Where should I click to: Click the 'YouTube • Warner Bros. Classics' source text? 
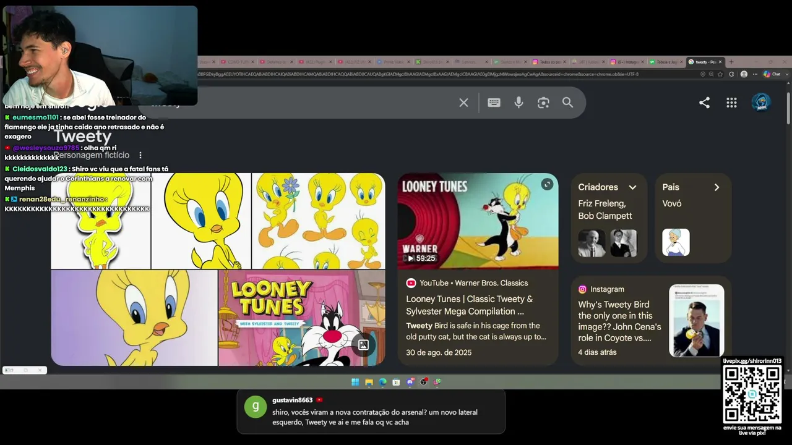[x=474, y=283]
